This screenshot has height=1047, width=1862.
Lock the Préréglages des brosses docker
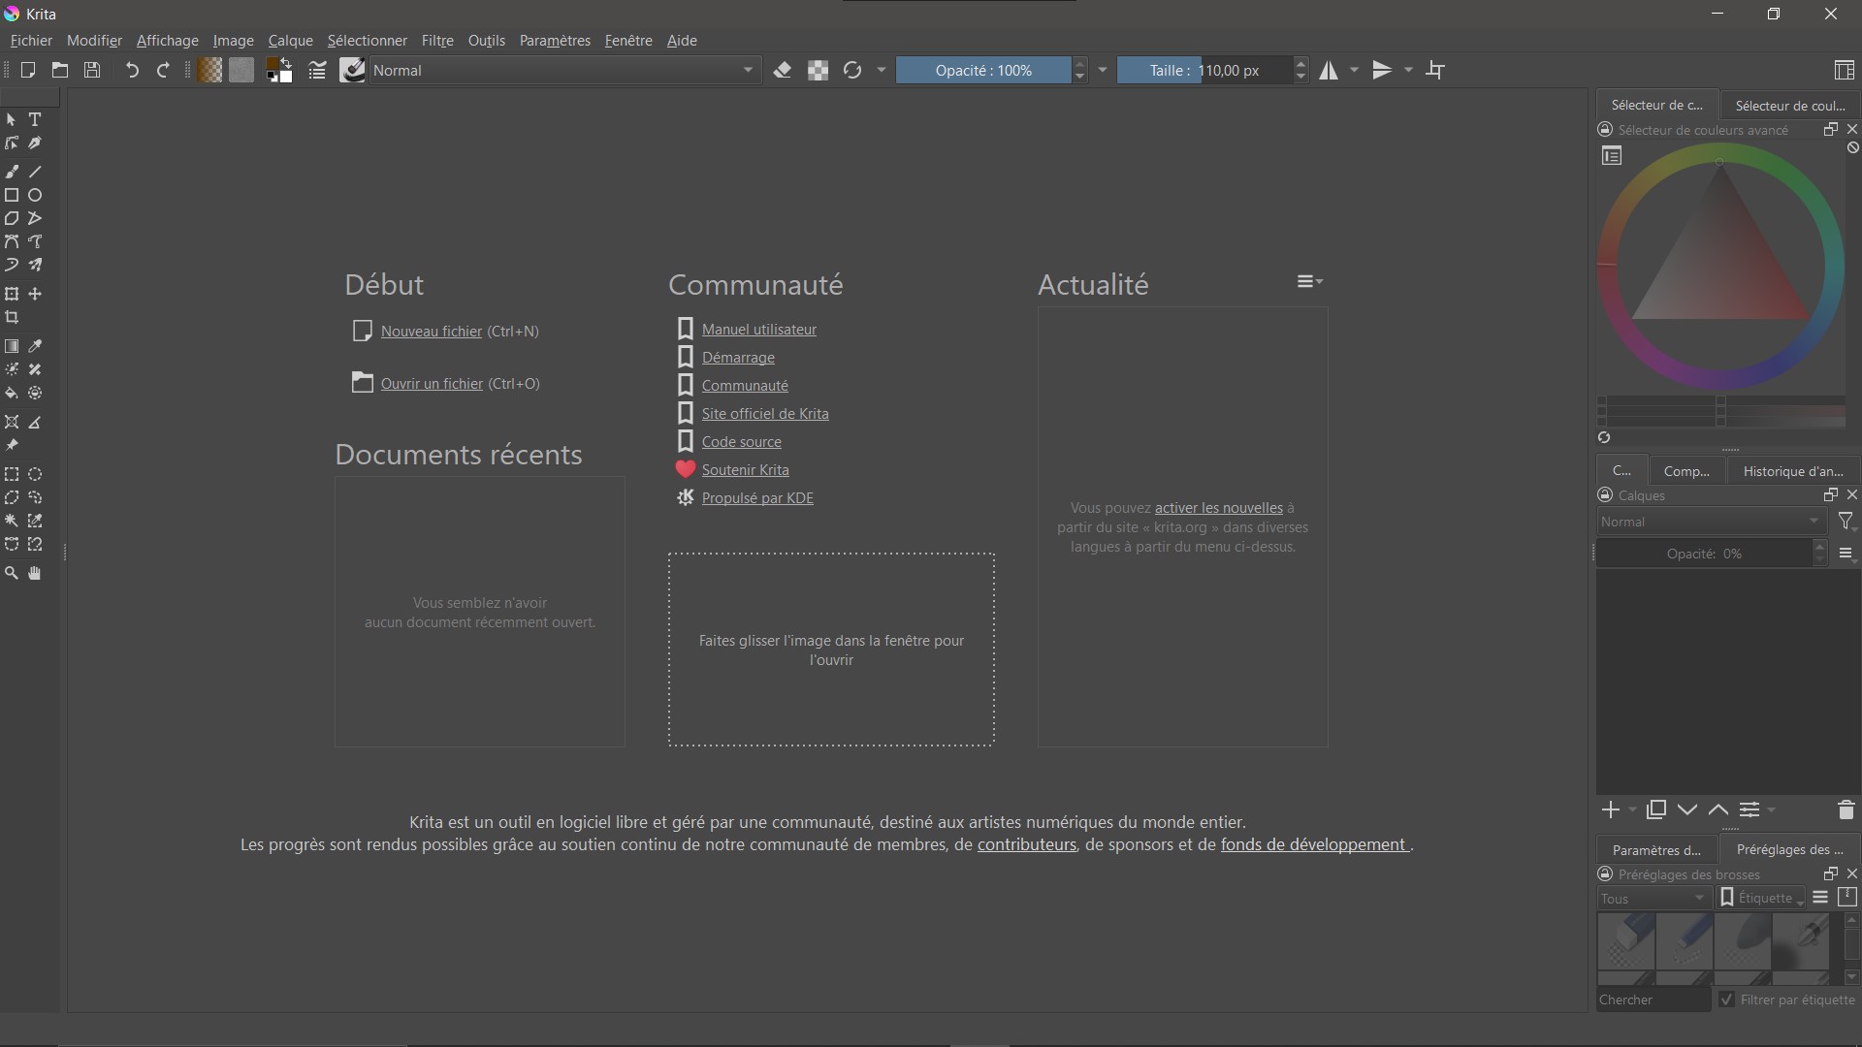point(1605,874)
